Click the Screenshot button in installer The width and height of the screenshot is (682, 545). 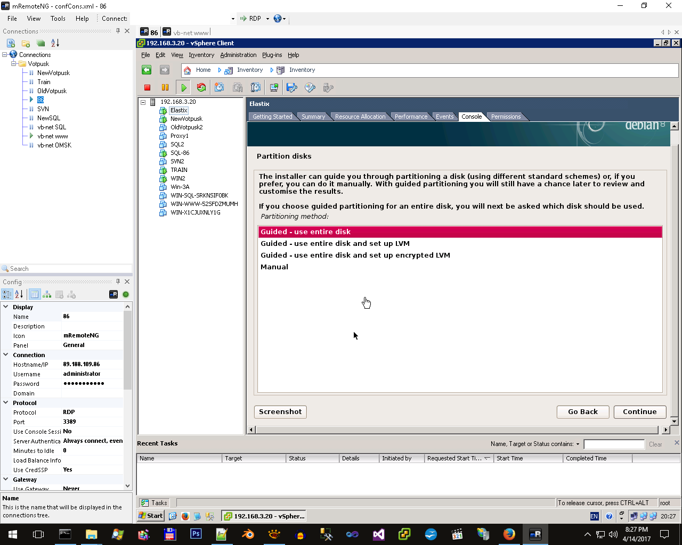click(x=280, y=412)
